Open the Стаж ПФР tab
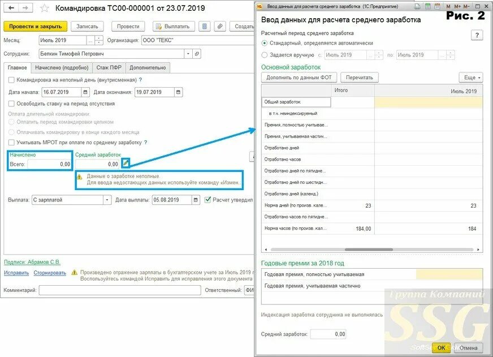Image resolution: width=493 pixels, height=357 pixels. click(x=109, y=68)
